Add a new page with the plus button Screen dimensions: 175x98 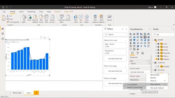coord(36,93)
